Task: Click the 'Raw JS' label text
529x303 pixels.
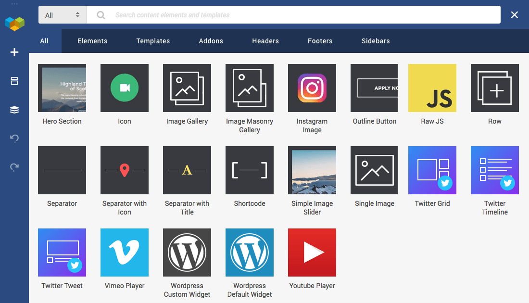Action: [x=432, y=122]
